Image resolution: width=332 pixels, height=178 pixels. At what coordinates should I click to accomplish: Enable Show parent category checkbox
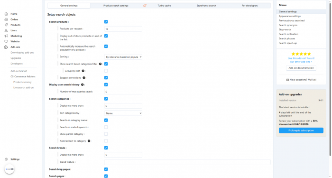point(106,134)
